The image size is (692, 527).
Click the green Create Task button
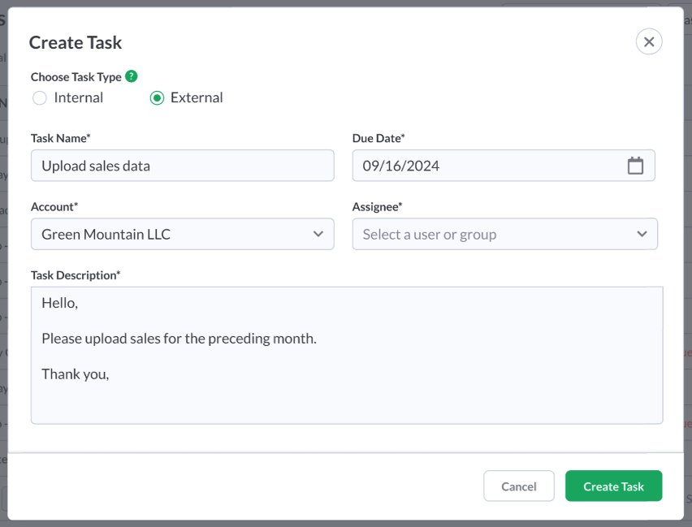coord(613,486)
